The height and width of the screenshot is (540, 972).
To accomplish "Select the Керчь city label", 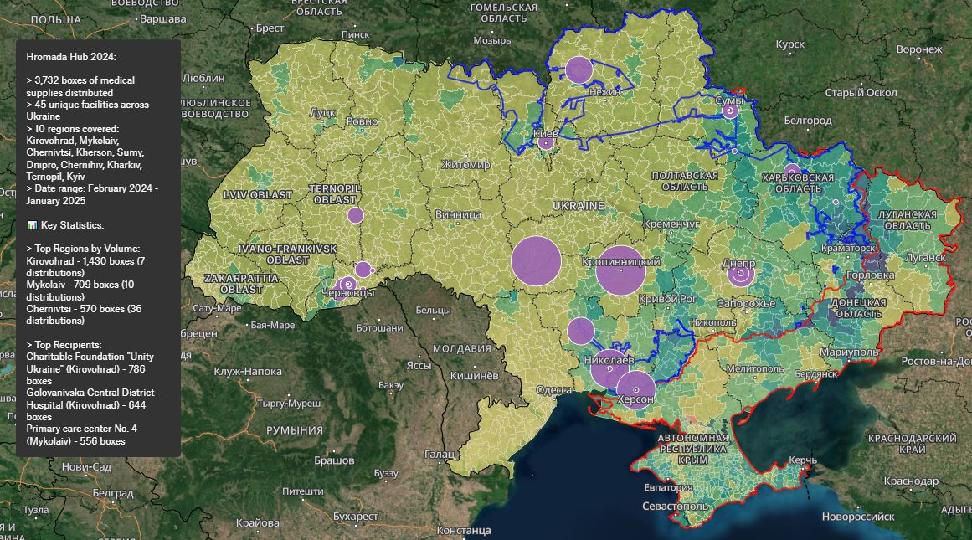I will [803, 460].
